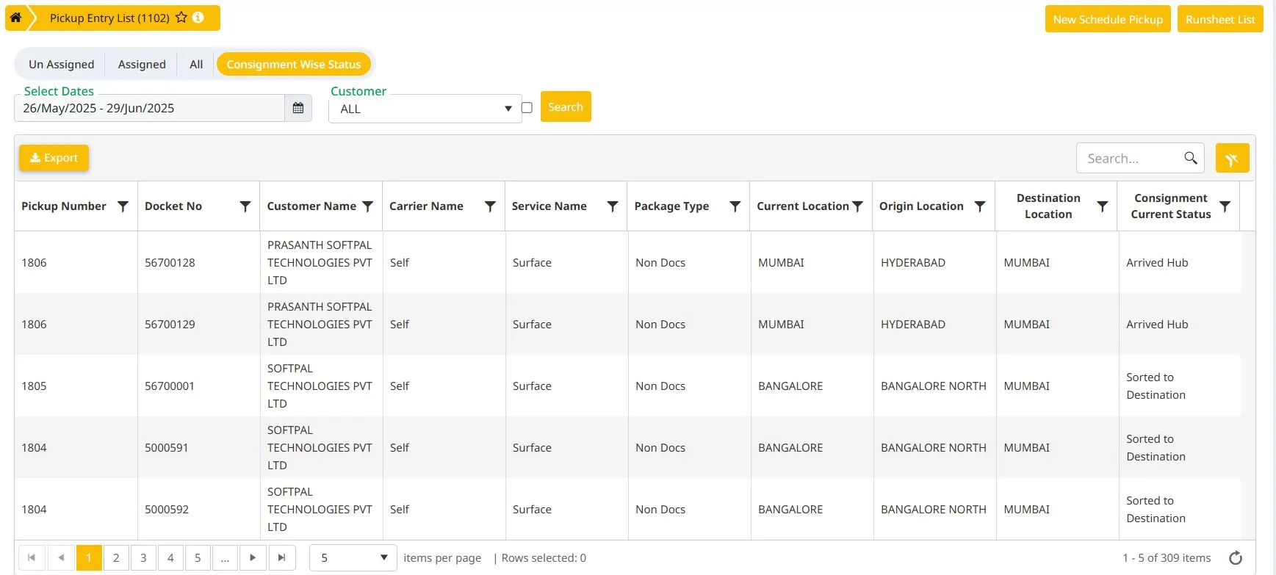Jump to last page of results

pos(282,557)
